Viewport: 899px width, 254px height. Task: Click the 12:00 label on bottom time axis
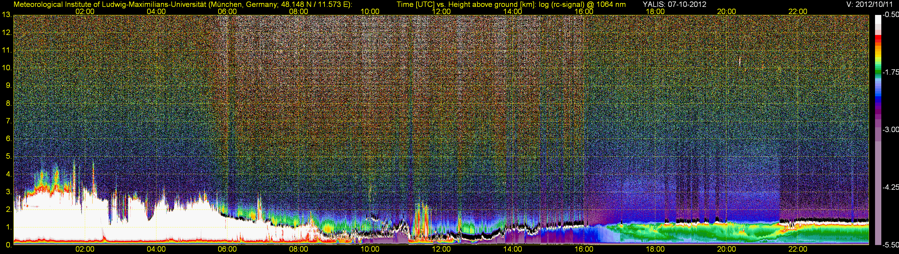441,249
